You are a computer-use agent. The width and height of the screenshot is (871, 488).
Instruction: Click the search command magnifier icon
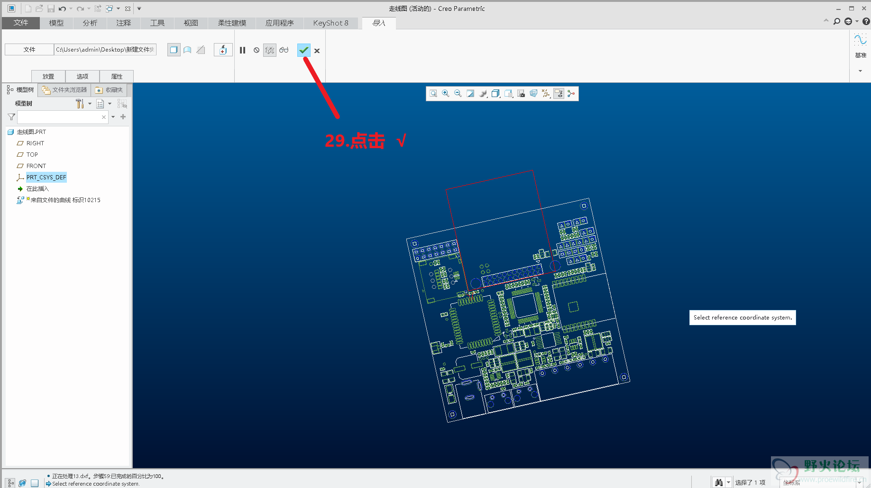pos(837,21)
